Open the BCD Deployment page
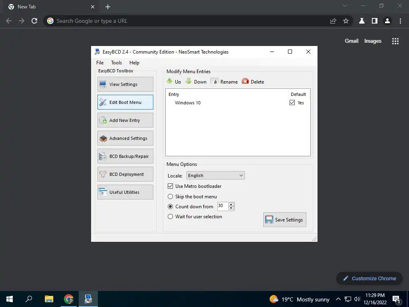 click(x=125, y=174)
